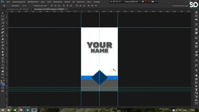Viewport: 199px width, 112px height.
Task: Select the Zoom tool in the toolbox
Action: 3,75
